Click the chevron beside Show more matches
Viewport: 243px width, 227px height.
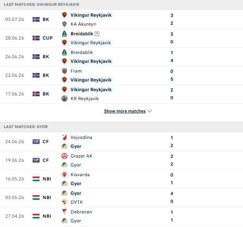[149, 111]
